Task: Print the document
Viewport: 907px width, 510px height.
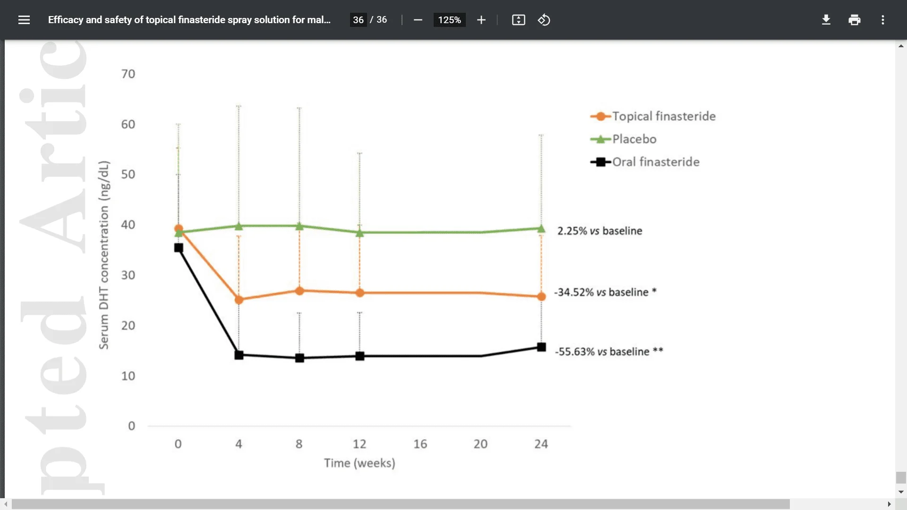Action: click(x=854, y=20)
